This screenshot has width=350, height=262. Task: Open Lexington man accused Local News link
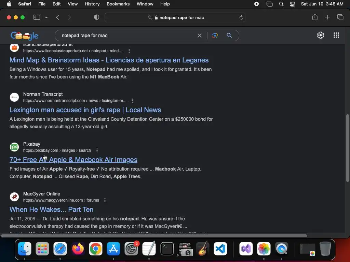click(x=85, y=110)
